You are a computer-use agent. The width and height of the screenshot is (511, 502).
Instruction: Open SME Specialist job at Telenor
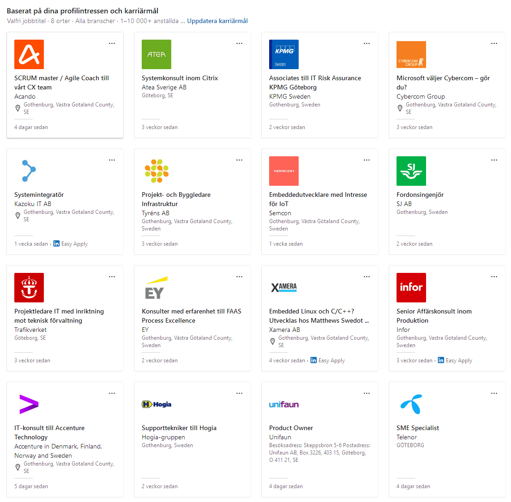coord(418,428)
